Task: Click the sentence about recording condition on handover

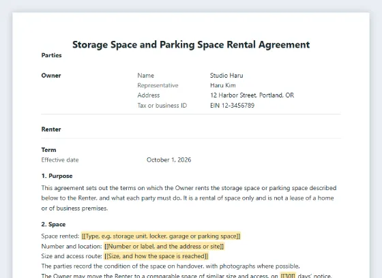Action: click(171, 266)
